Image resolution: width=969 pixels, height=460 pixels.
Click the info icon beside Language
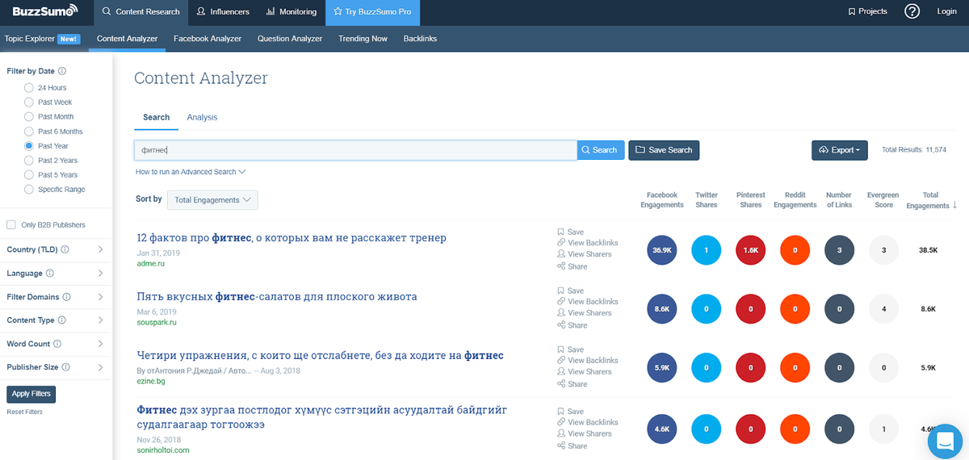(50, 274)
